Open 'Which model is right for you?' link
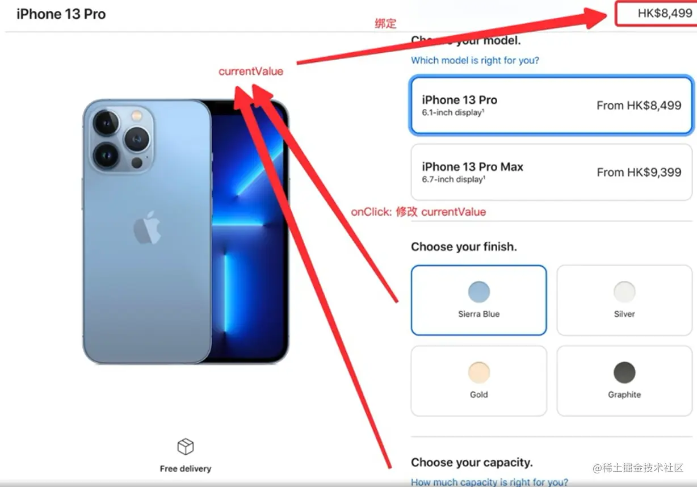697x487 pixels. point(475,60)
